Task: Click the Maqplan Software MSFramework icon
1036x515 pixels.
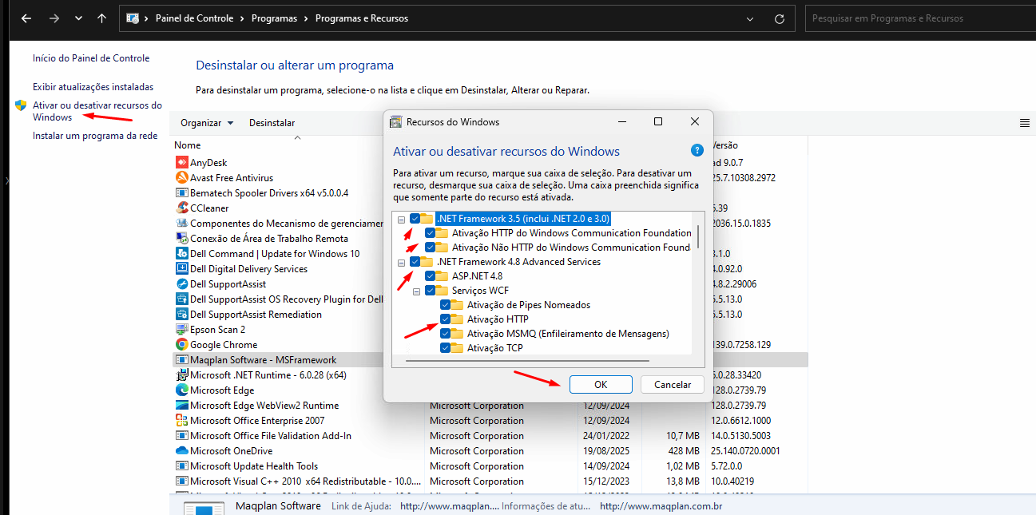Action: 181,360
